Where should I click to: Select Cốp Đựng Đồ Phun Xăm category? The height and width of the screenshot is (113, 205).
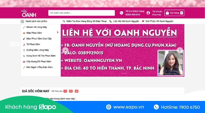click(39, 62)
